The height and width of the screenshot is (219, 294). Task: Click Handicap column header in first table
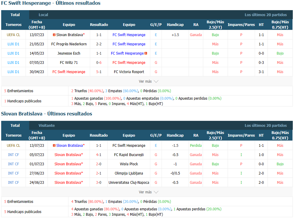point(175,25)
